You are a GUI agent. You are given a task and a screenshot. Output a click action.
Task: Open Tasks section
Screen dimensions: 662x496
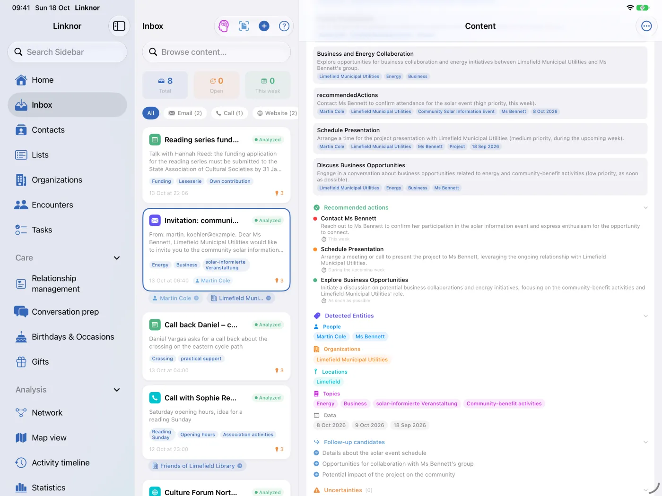[67, 230]
